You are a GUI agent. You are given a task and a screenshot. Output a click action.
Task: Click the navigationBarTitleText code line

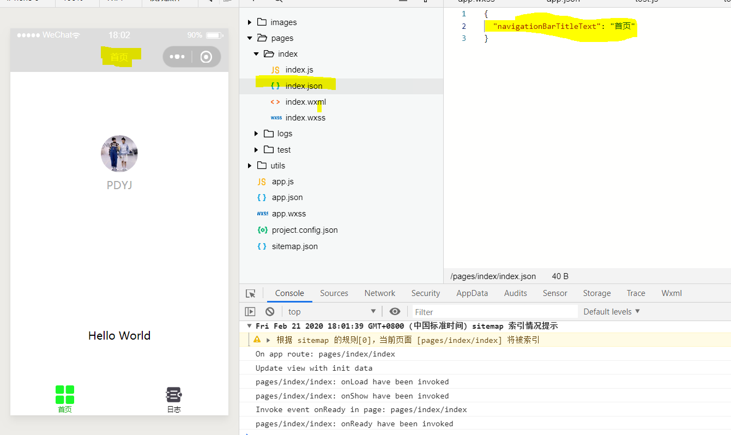[564, 26]
